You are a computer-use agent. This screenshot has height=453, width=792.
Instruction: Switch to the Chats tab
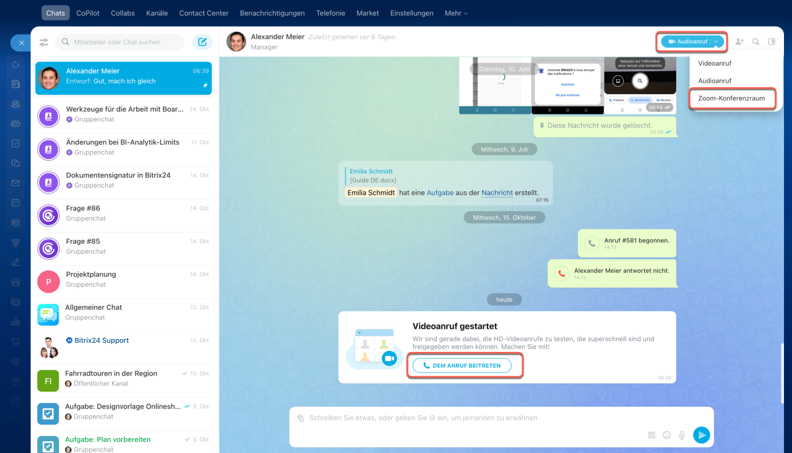point(56,13)
